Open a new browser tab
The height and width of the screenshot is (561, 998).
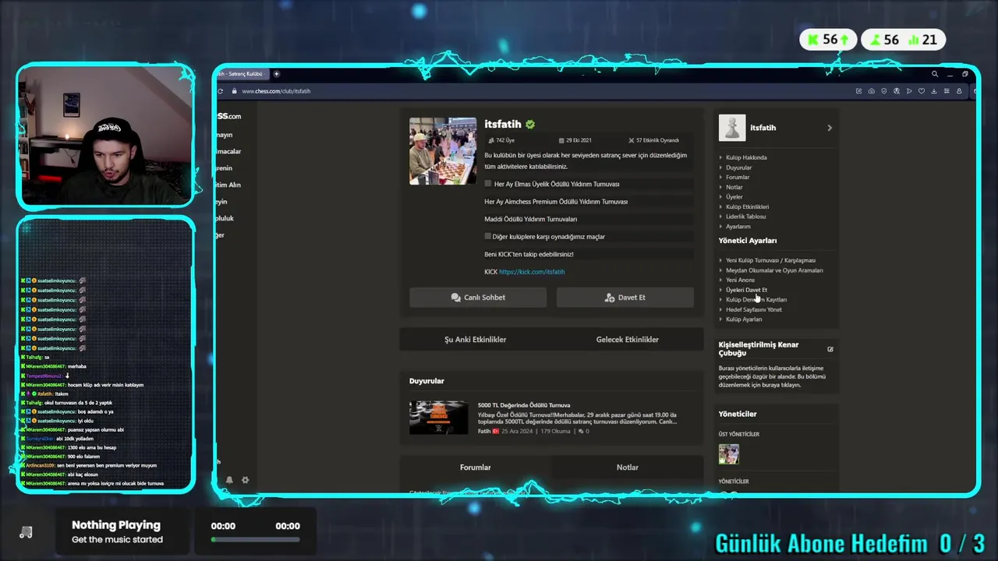pyautogui.click(x=276, y=74)
